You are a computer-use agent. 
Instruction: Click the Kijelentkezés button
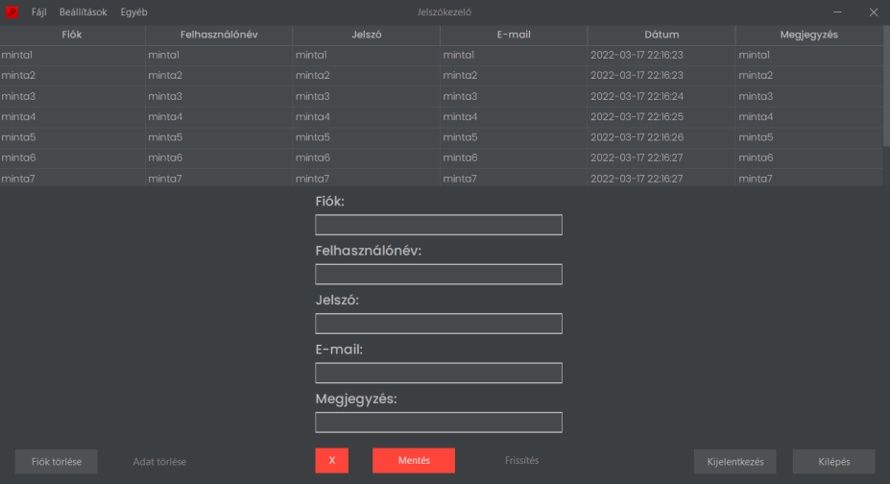pyautogui.click(x=734, y=462)
